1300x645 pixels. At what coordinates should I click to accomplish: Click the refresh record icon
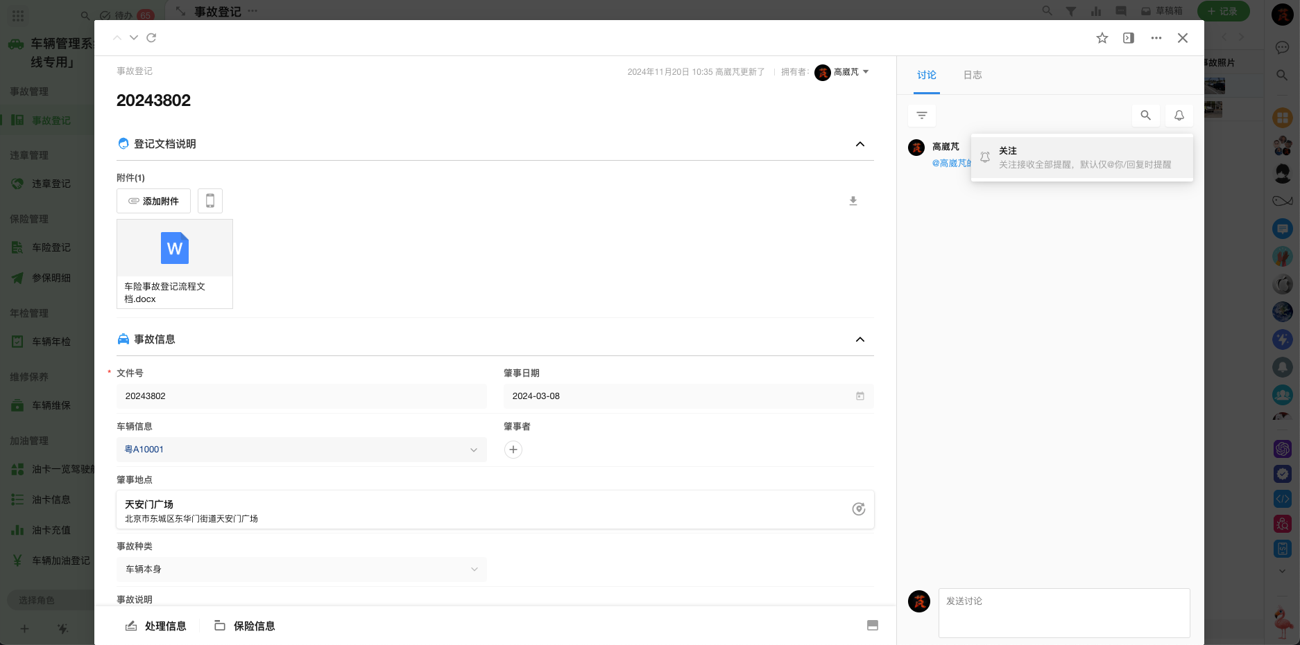coord(151,38)
